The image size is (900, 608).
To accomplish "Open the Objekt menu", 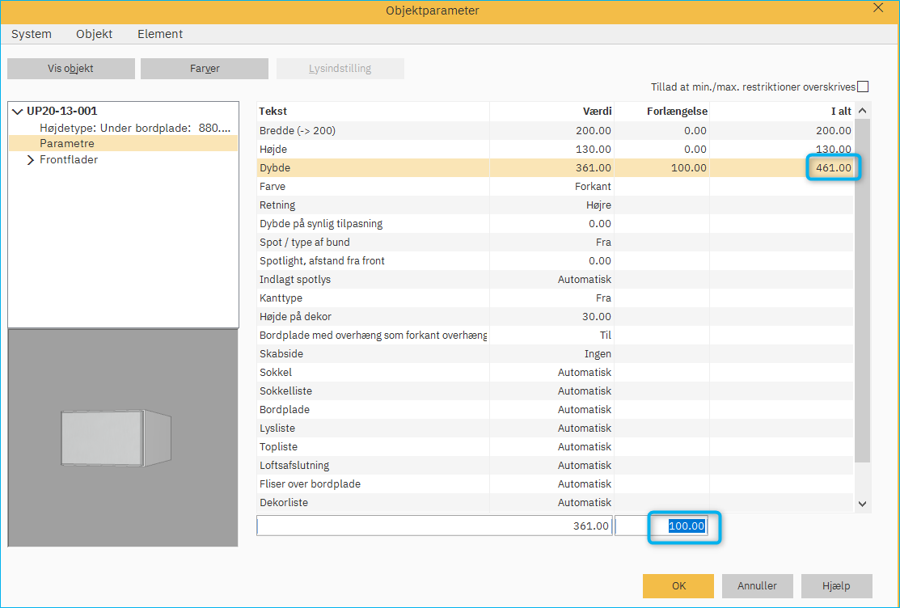I will pyautogui.click(x=95, y=34).
